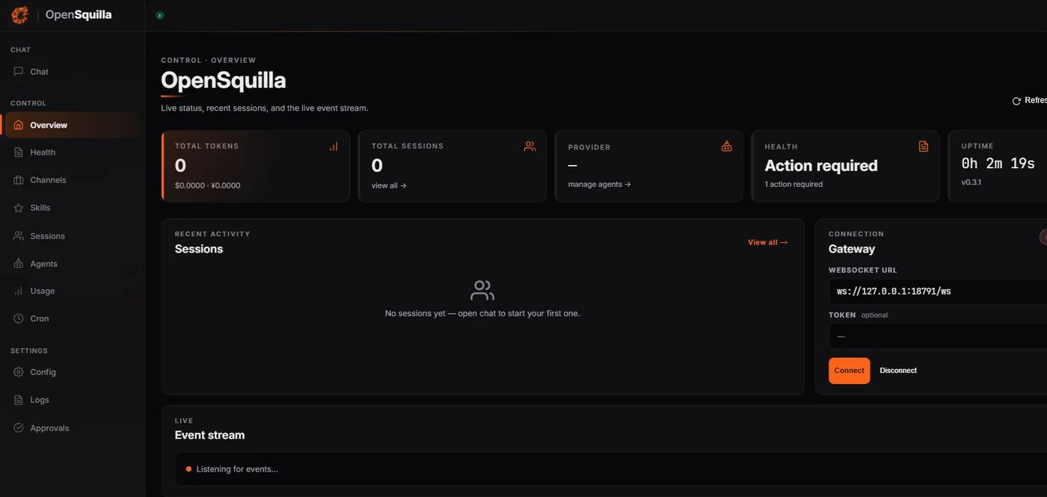Click the Refresh text label
Viewport: 1047px width, 497px height.
point(1036,101)
